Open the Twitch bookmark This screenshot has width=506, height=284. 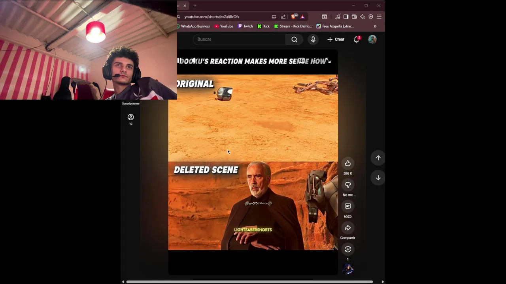click(245, 26)
